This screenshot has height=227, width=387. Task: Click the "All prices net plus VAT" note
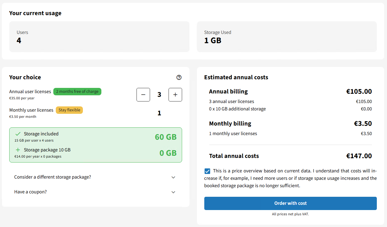pyautogui.click(x=290, y=214)
